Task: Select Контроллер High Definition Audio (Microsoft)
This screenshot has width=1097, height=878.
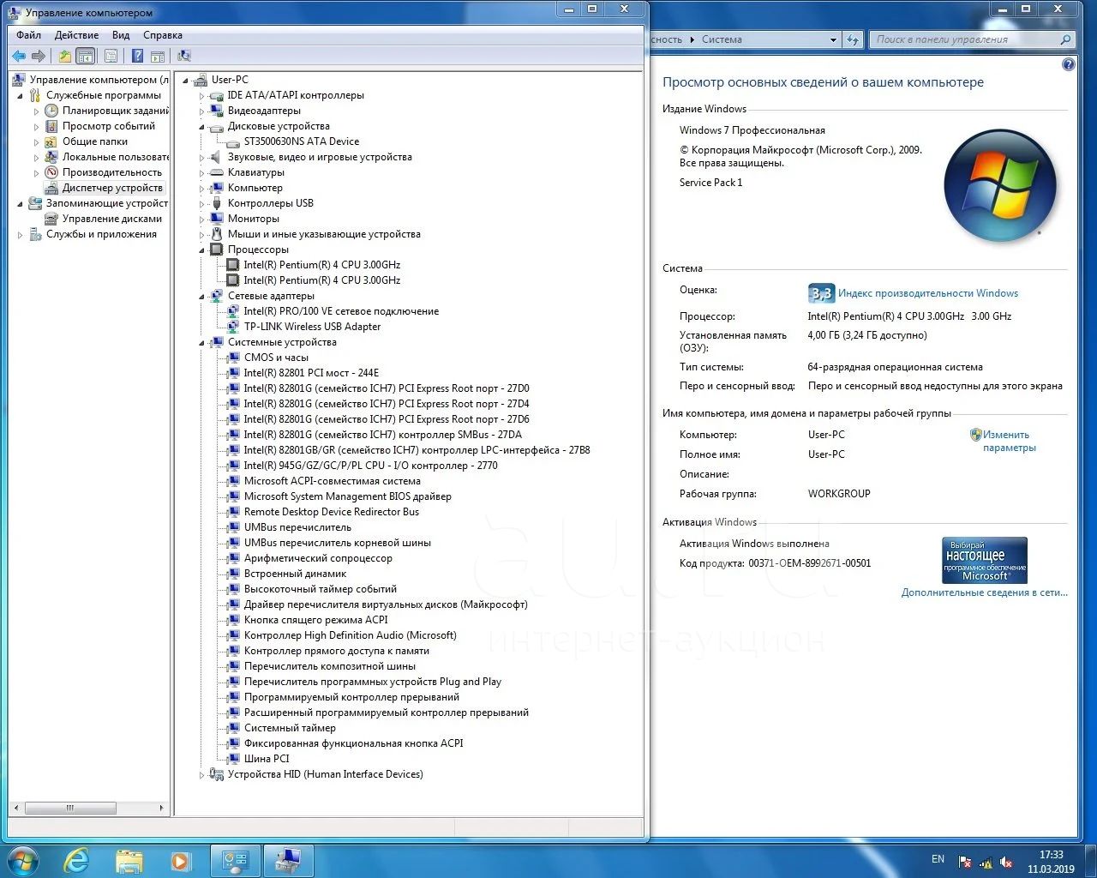Action: [x=351, y=635]
